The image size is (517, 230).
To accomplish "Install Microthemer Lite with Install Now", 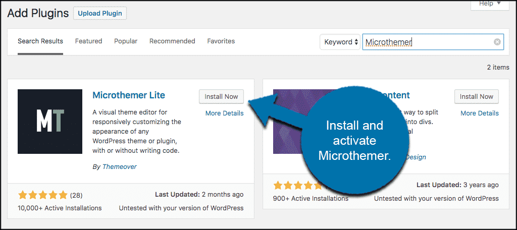I will click(221, 96).
